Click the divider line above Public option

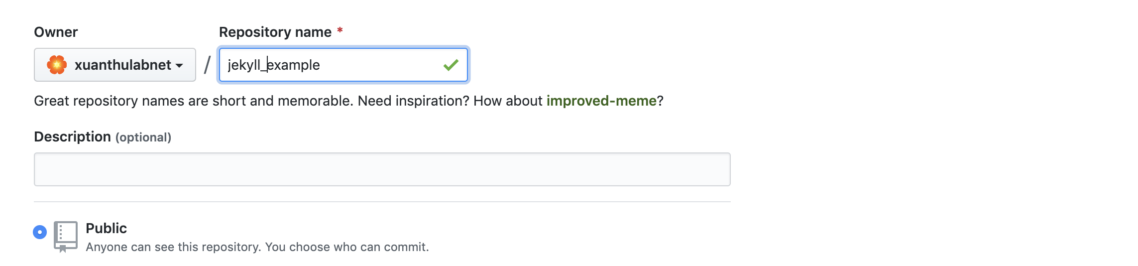click(382, 202)
